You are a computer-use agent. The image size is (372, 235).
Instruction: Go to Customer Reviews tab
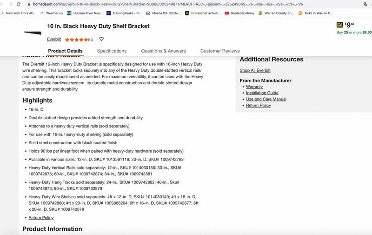220,51
